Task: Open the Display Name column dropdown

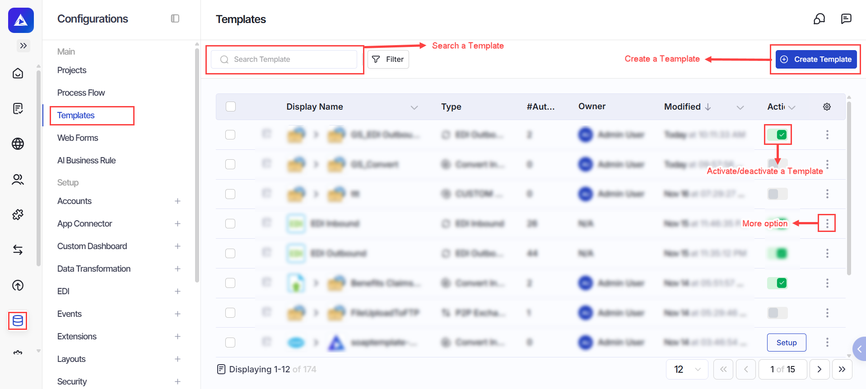Action: 414,107
